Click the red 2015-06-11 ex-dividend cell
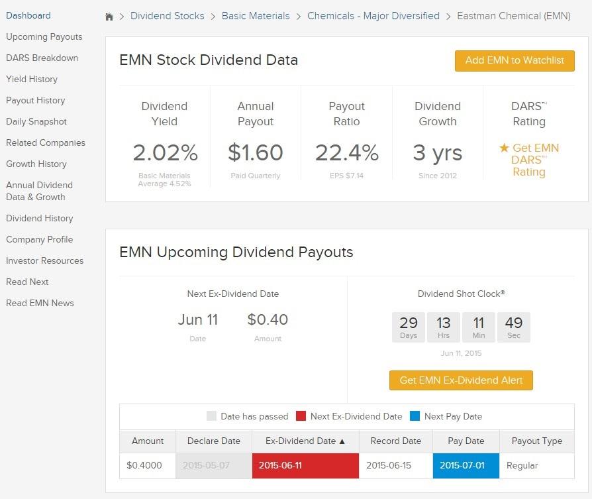Viewport: 592px width, 499px height. coord(305,465)
